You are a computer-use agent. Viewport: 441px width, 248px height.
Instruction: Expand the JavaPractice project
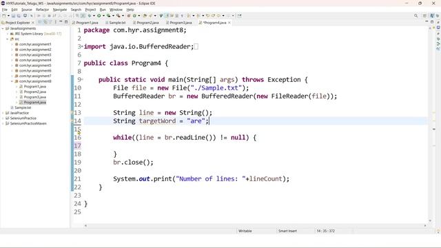(x=3, y=113)
